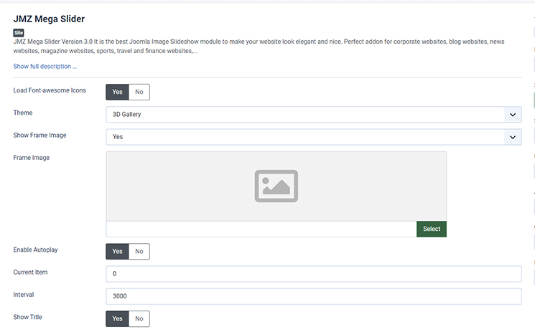Click the Current Item label

click(x=30, y=272)
